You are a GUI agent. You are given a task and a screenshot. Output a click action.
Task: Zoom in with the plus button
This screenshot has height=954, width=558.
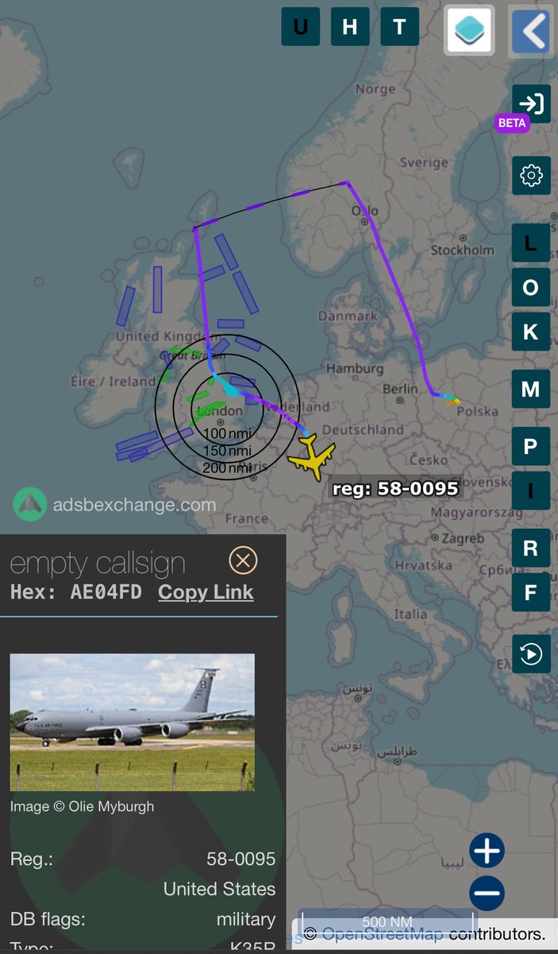pyautogui.click(x=487, y=851)
